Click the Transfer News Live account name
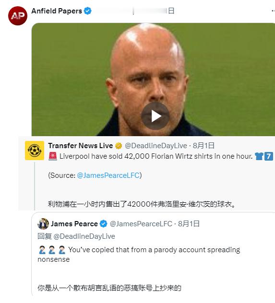The width and height of the screenshot is (275, 303). click(81, 146)
